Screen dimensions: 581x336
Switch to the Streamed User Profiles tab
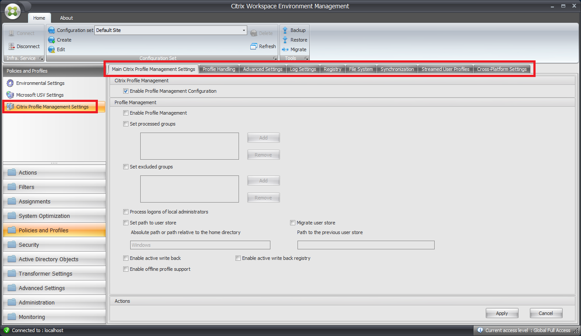(446, 69)
